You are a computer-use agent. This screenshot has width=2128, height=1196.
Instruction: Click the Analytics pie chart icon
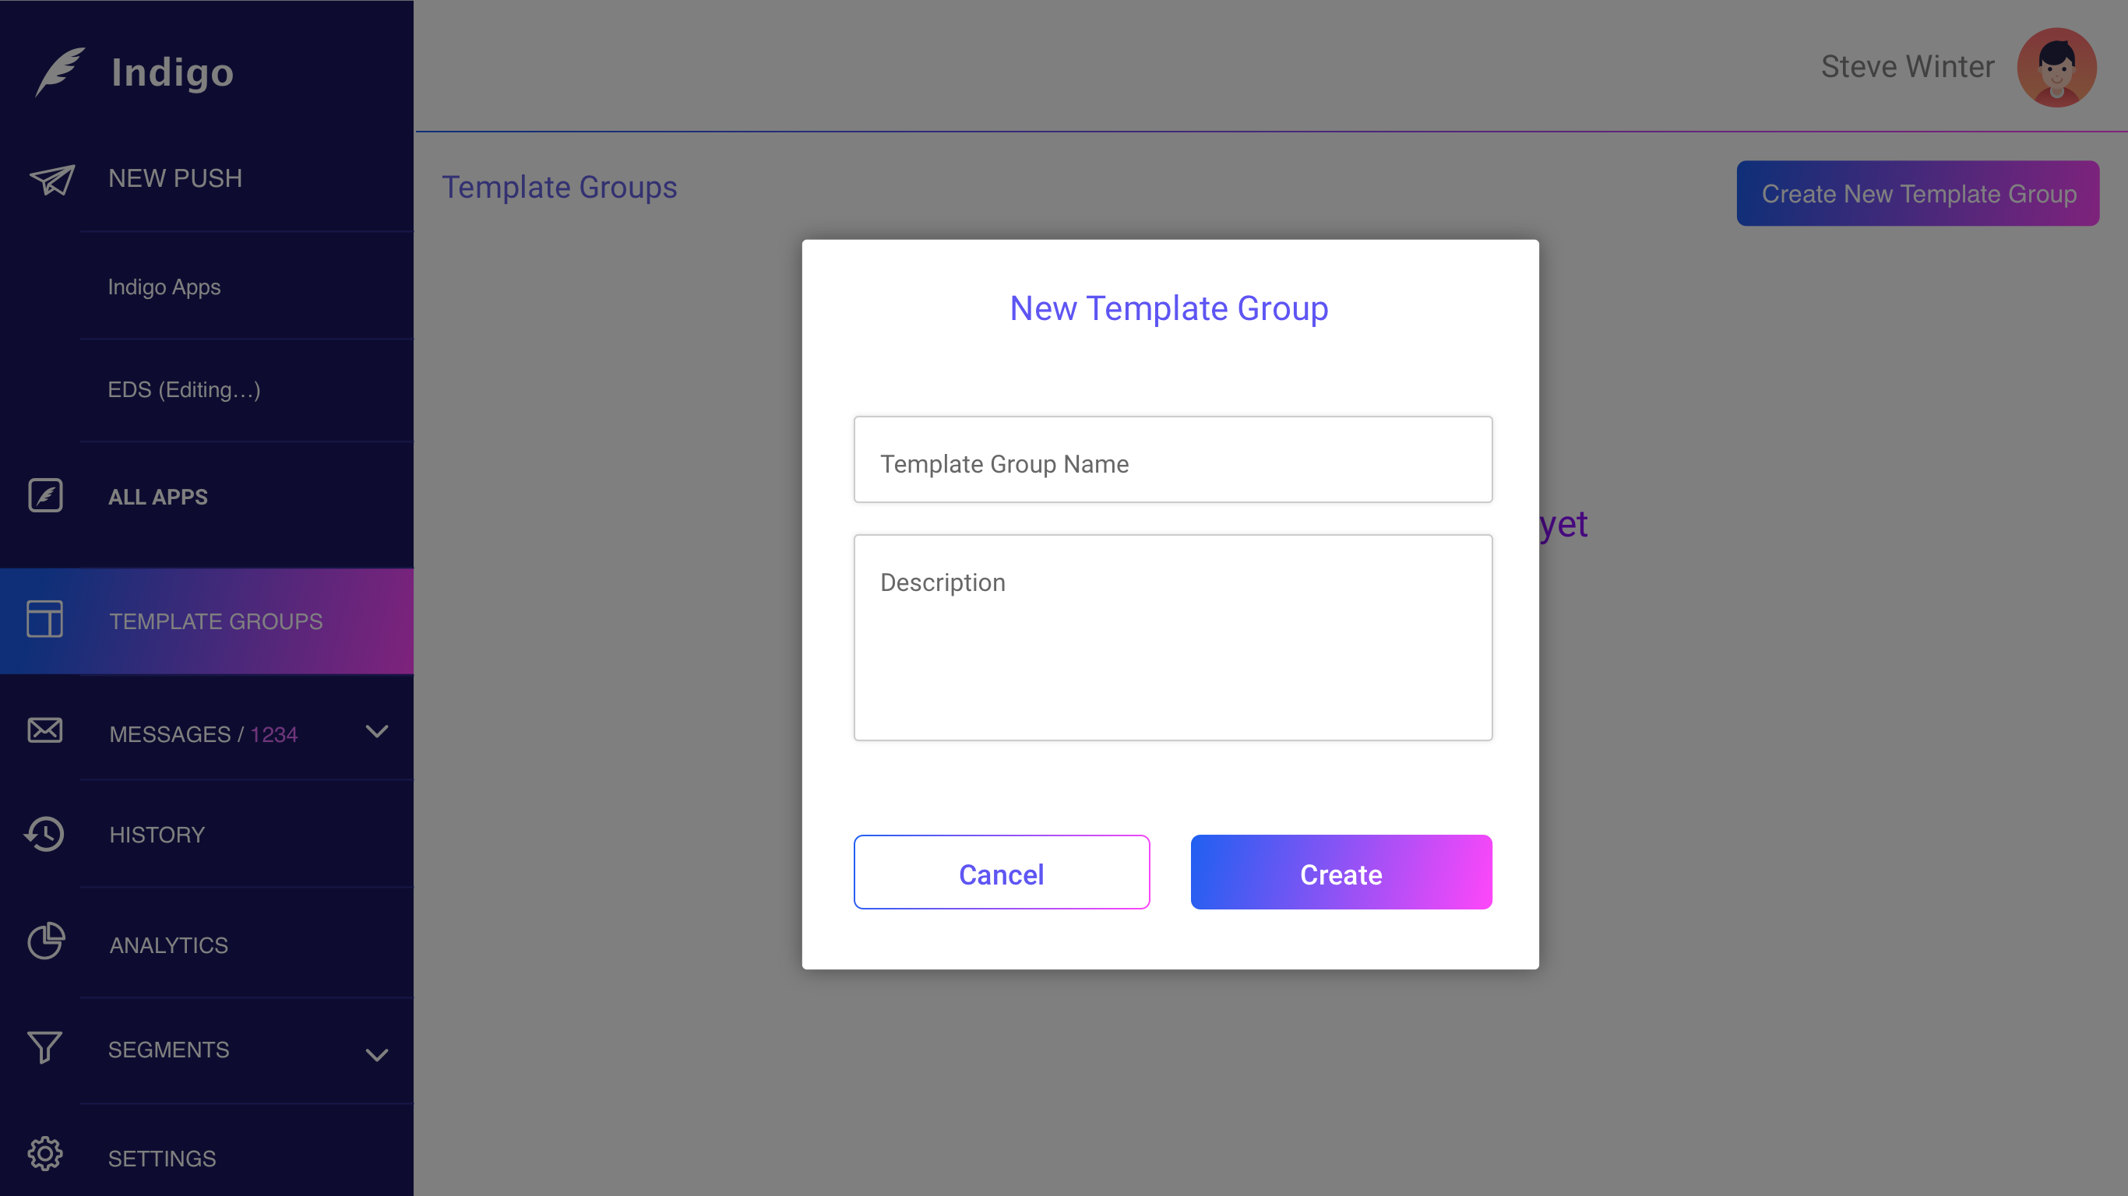click(x=45, y=941)
